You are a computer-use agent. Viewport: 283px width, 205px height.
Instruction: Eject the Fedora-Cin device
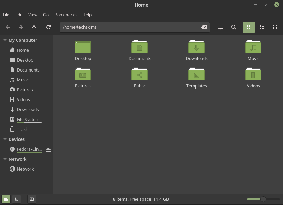tap(48, 149)
